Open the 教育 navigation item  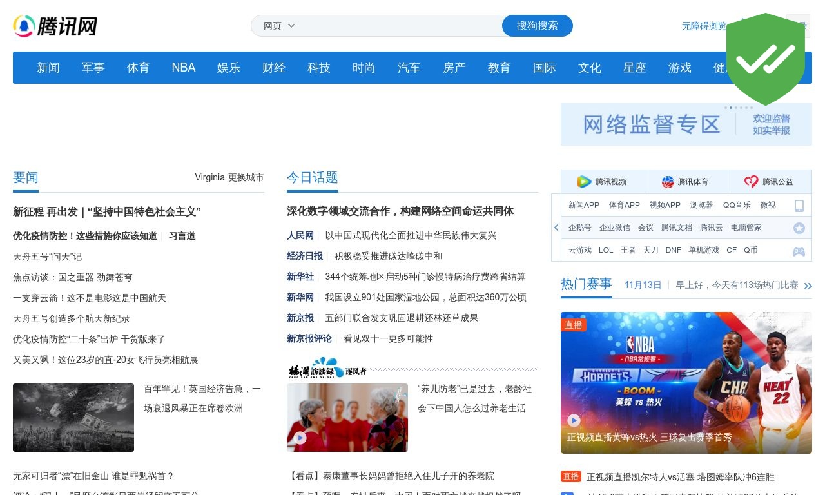pyautogui.click(x=500, y=68)
